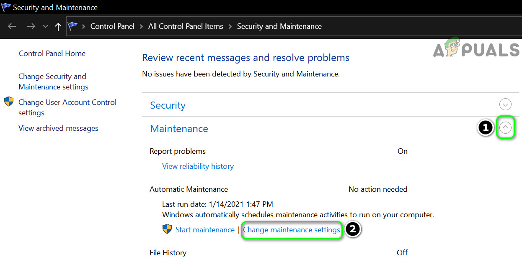This screenshot has height=262, width=522.
Task: Click the Start maintenance link
Action: pyautogui.click(x=205, y=230)
